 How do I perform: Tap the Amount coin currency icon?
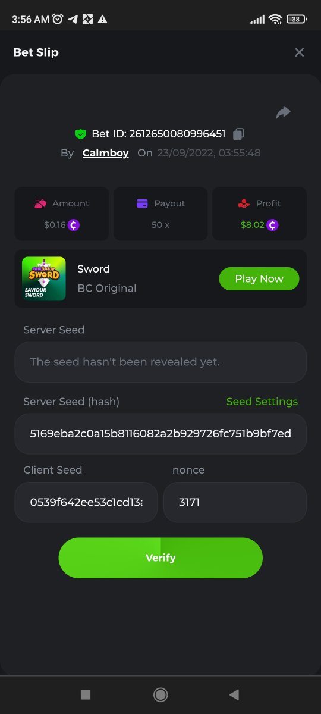74,225
